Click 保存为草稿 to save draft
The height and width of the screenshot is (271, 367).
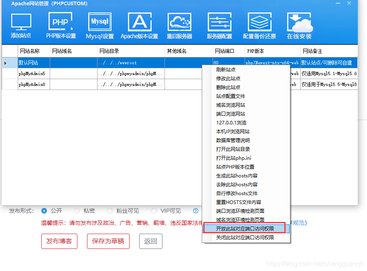[108, 241]
